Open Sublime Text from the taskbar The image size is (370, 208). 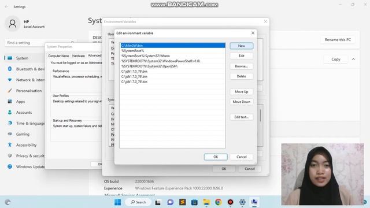click(182, 202)
